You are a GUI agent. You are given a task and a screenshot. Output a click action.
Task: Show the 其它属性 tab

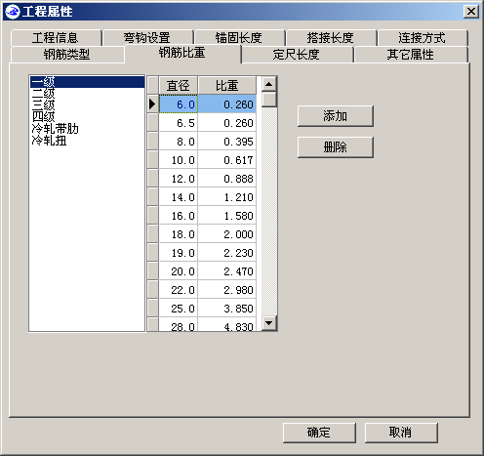click(x=411, y=55)
